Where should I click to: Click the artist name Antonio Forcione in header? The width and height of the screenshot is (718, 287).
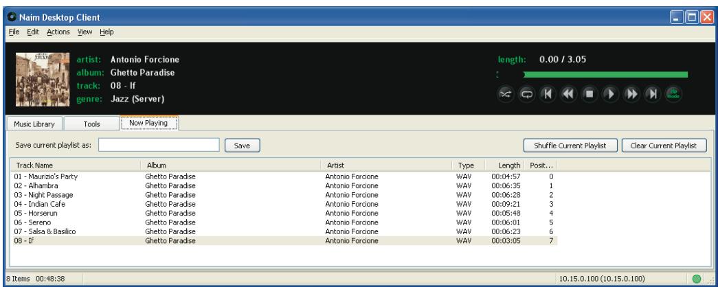pyautogui.click(x=145, y=60)
